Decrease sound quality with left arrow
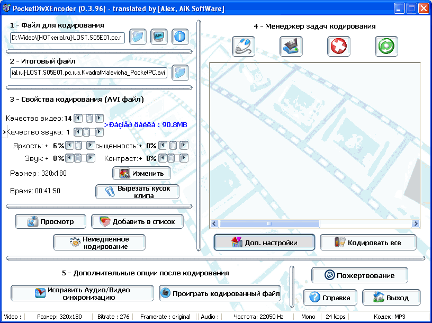This screenshot has width=432, height=323. (x=78, y=132)
